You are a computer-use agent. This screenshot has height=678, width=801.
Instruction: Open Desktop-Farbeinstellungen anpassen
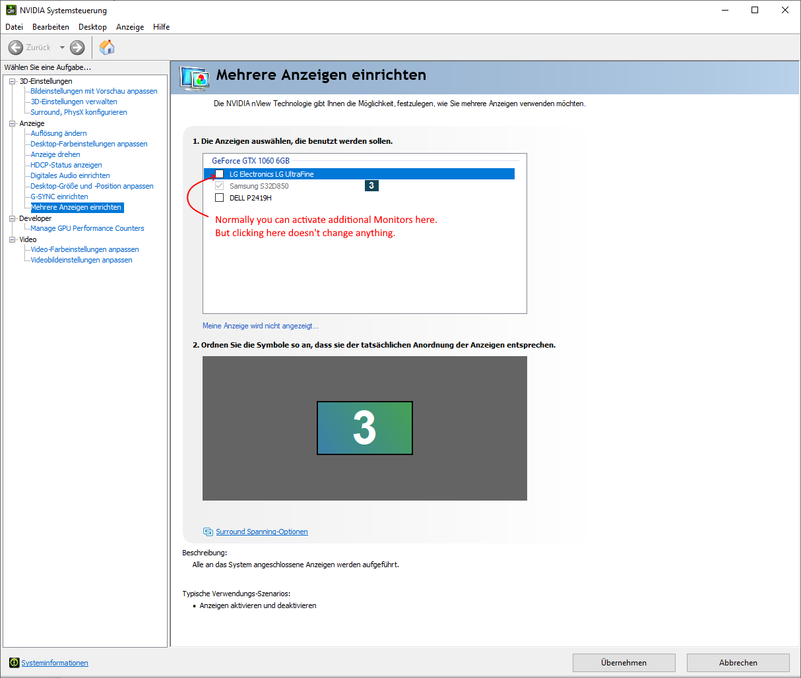89,144
